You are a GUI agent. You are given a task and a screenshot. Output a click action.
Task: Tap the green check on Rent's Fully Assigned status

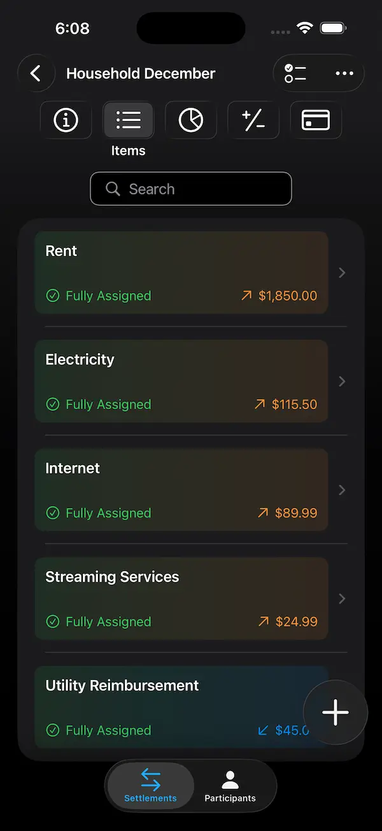[52, 296]
